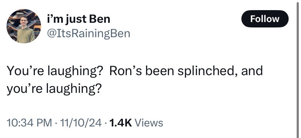Click the word "splinched" in the tweet
Viewport: 301px width, 138px height.
click(x=206, y=71)
